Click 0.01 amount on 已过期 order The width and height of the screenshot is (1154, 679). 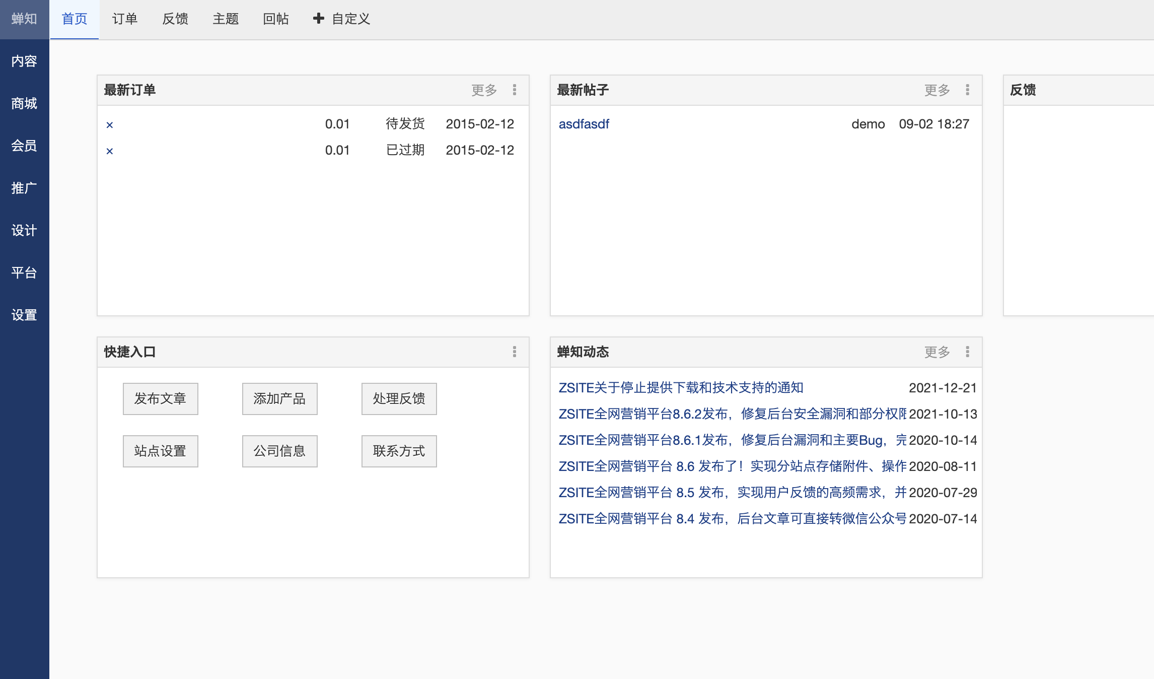click(337, 150)
